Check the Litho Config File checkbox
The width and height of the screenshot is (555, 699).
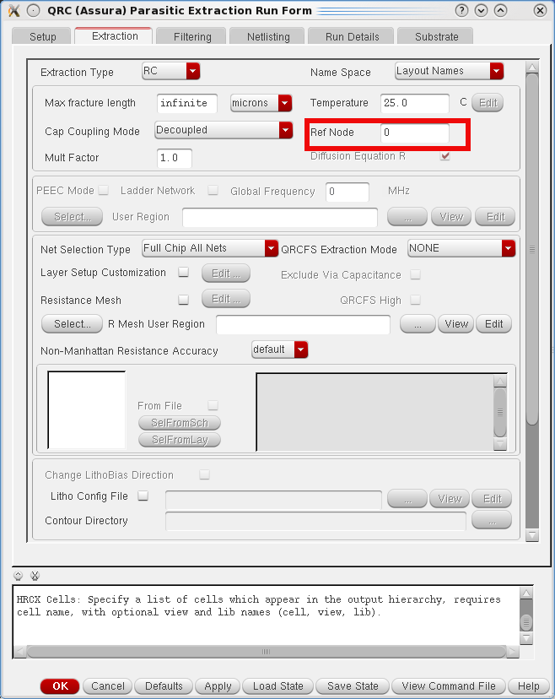(x=143, y=496)
